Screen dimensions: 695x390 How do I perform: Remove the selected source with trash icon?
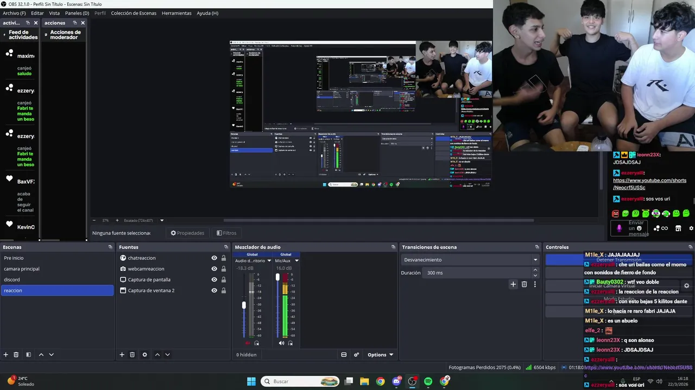point(132,355)
